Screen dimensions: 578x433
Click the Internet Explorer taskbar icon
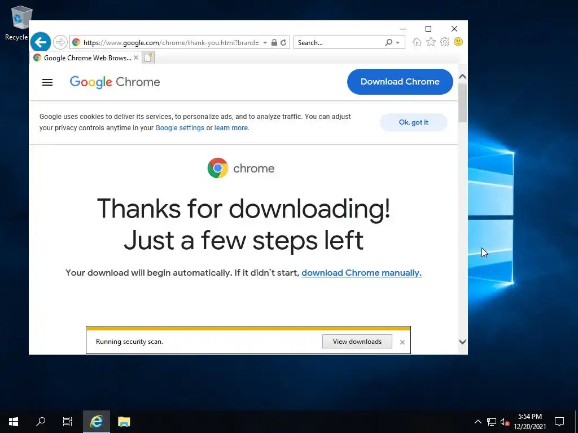coord(96,422)
